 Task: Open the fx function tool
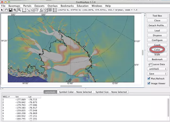(41, 10)
